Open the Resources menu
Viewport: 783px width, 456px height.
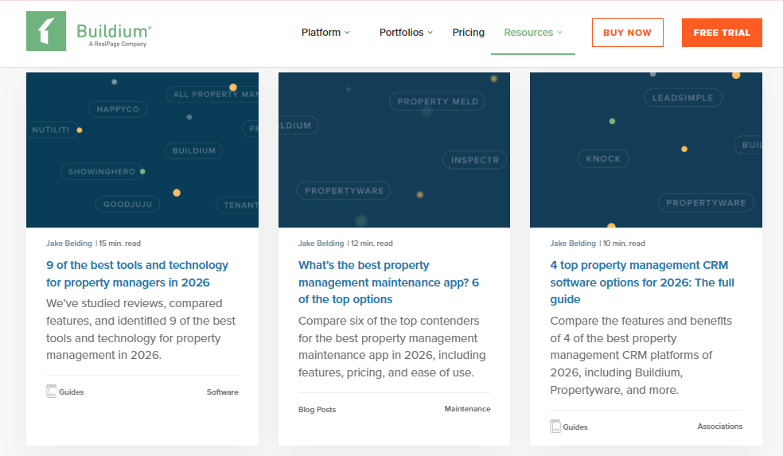coord(533,33)
